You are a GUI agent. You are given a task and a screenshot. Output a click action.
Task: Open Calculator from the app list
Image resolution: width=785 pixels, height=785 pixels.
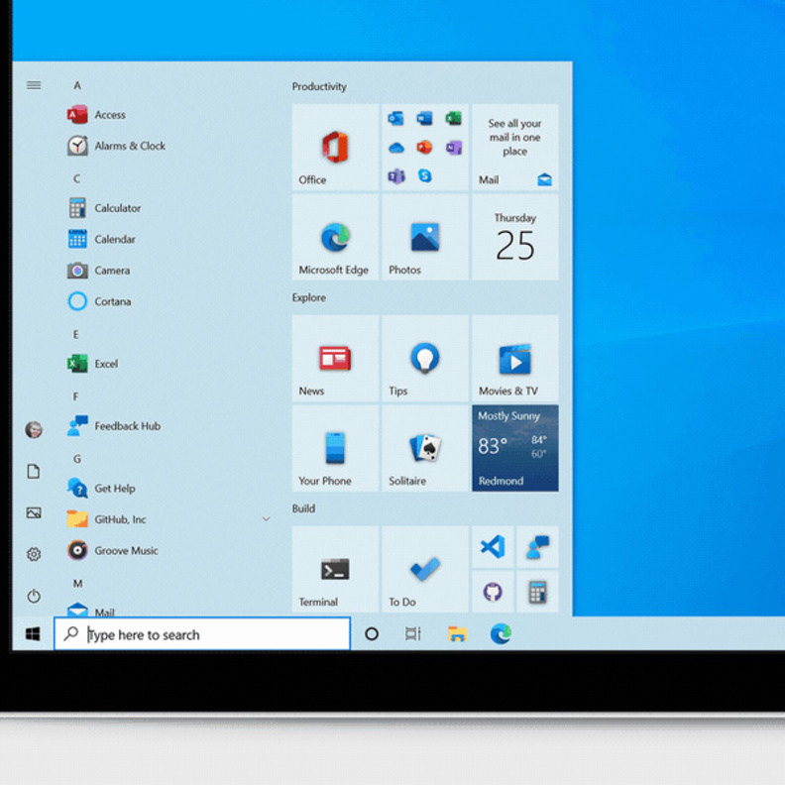(x=117, y=208)
